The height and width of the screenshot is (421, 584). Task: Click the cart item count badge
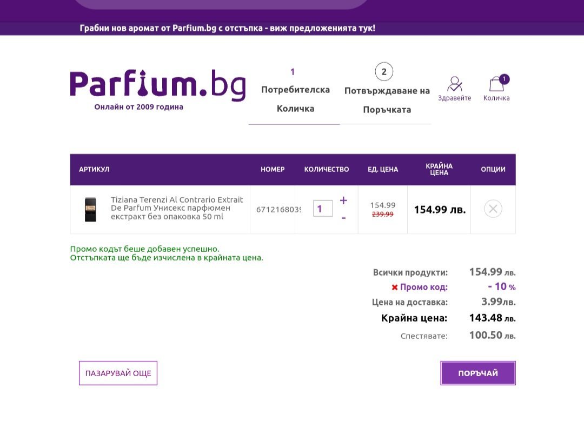tap(504, 79)
